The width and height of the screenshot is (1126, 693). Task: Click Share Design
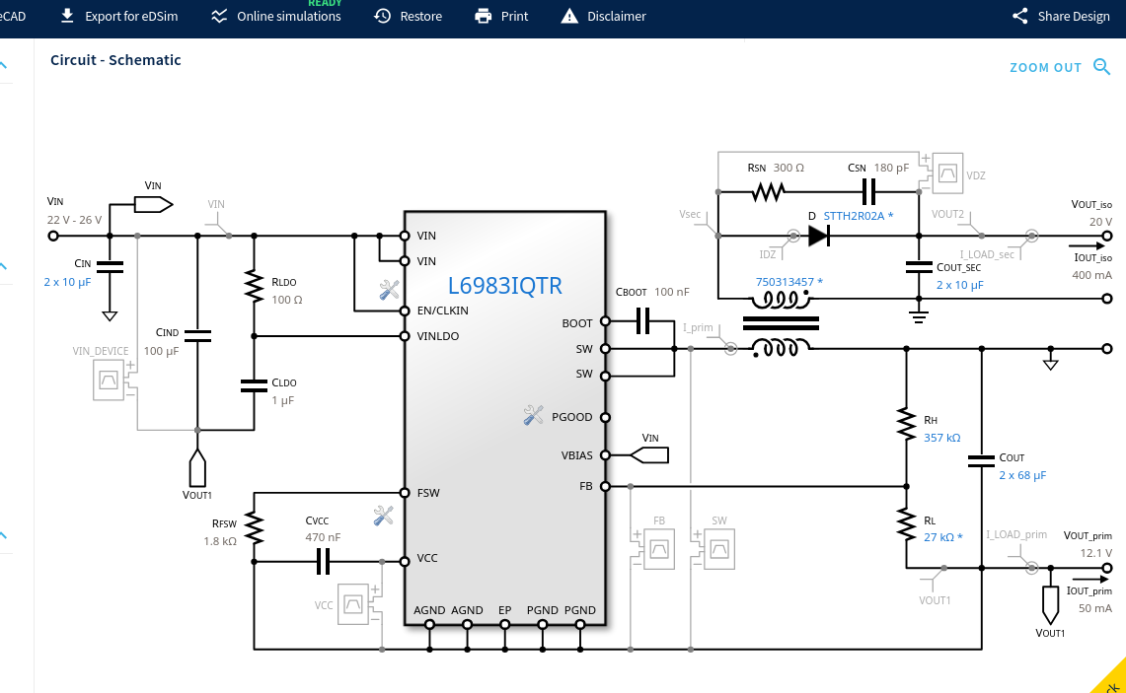click(x=1061, y=16)
